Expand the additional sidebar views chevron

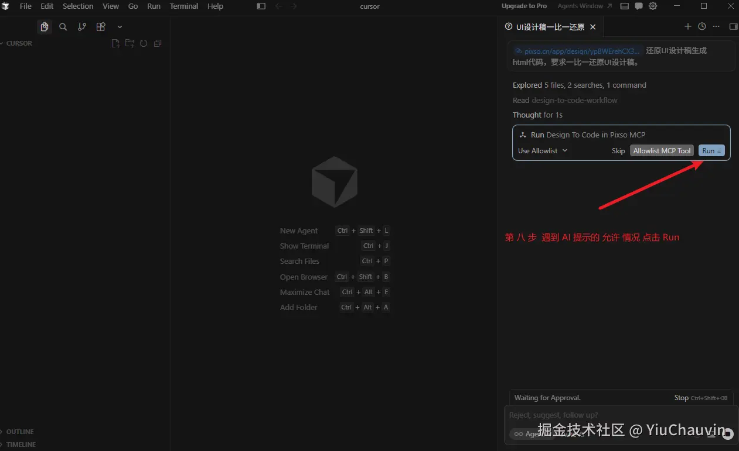pyautogui.click(x=120, y=27)
